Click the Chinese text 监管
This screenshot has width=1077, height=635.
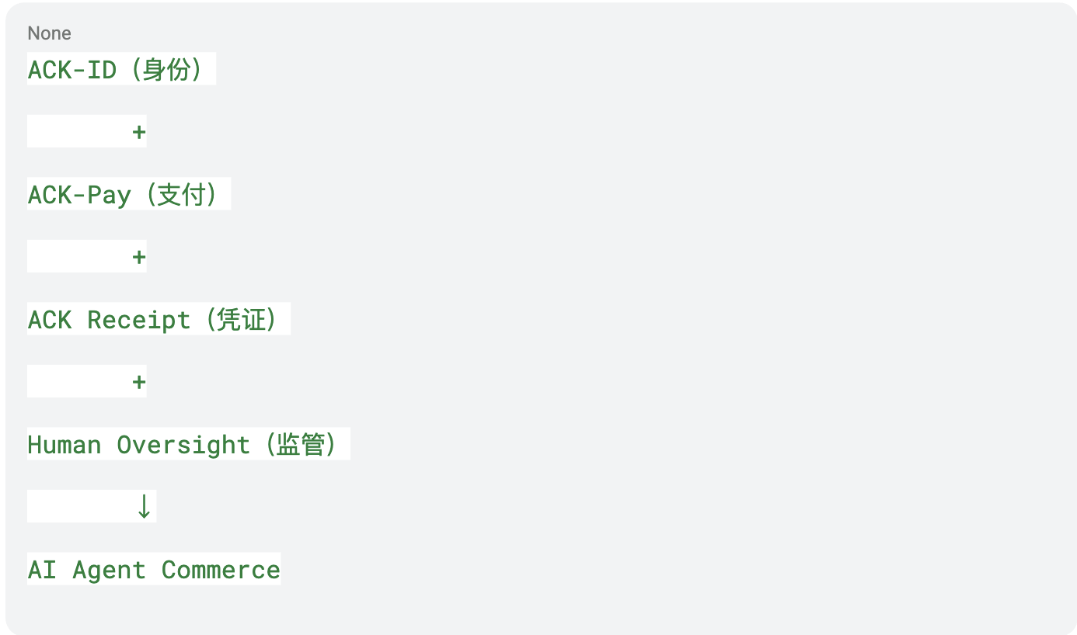(300, 444)
